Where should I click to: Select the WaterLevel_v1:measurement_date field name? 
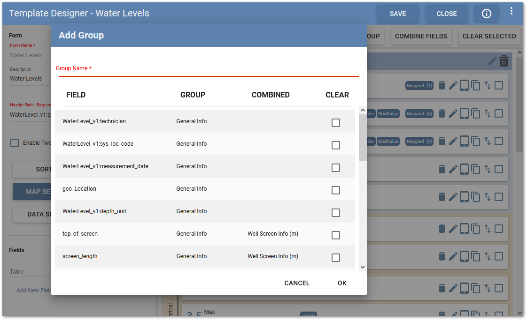pyautogui.click(x=105, y=166)
